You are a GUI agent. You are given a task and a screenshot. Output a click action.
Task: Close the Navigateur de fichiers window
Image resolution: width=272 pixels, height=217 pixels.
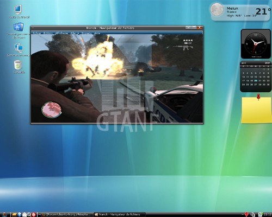click(x=200, y=28)
